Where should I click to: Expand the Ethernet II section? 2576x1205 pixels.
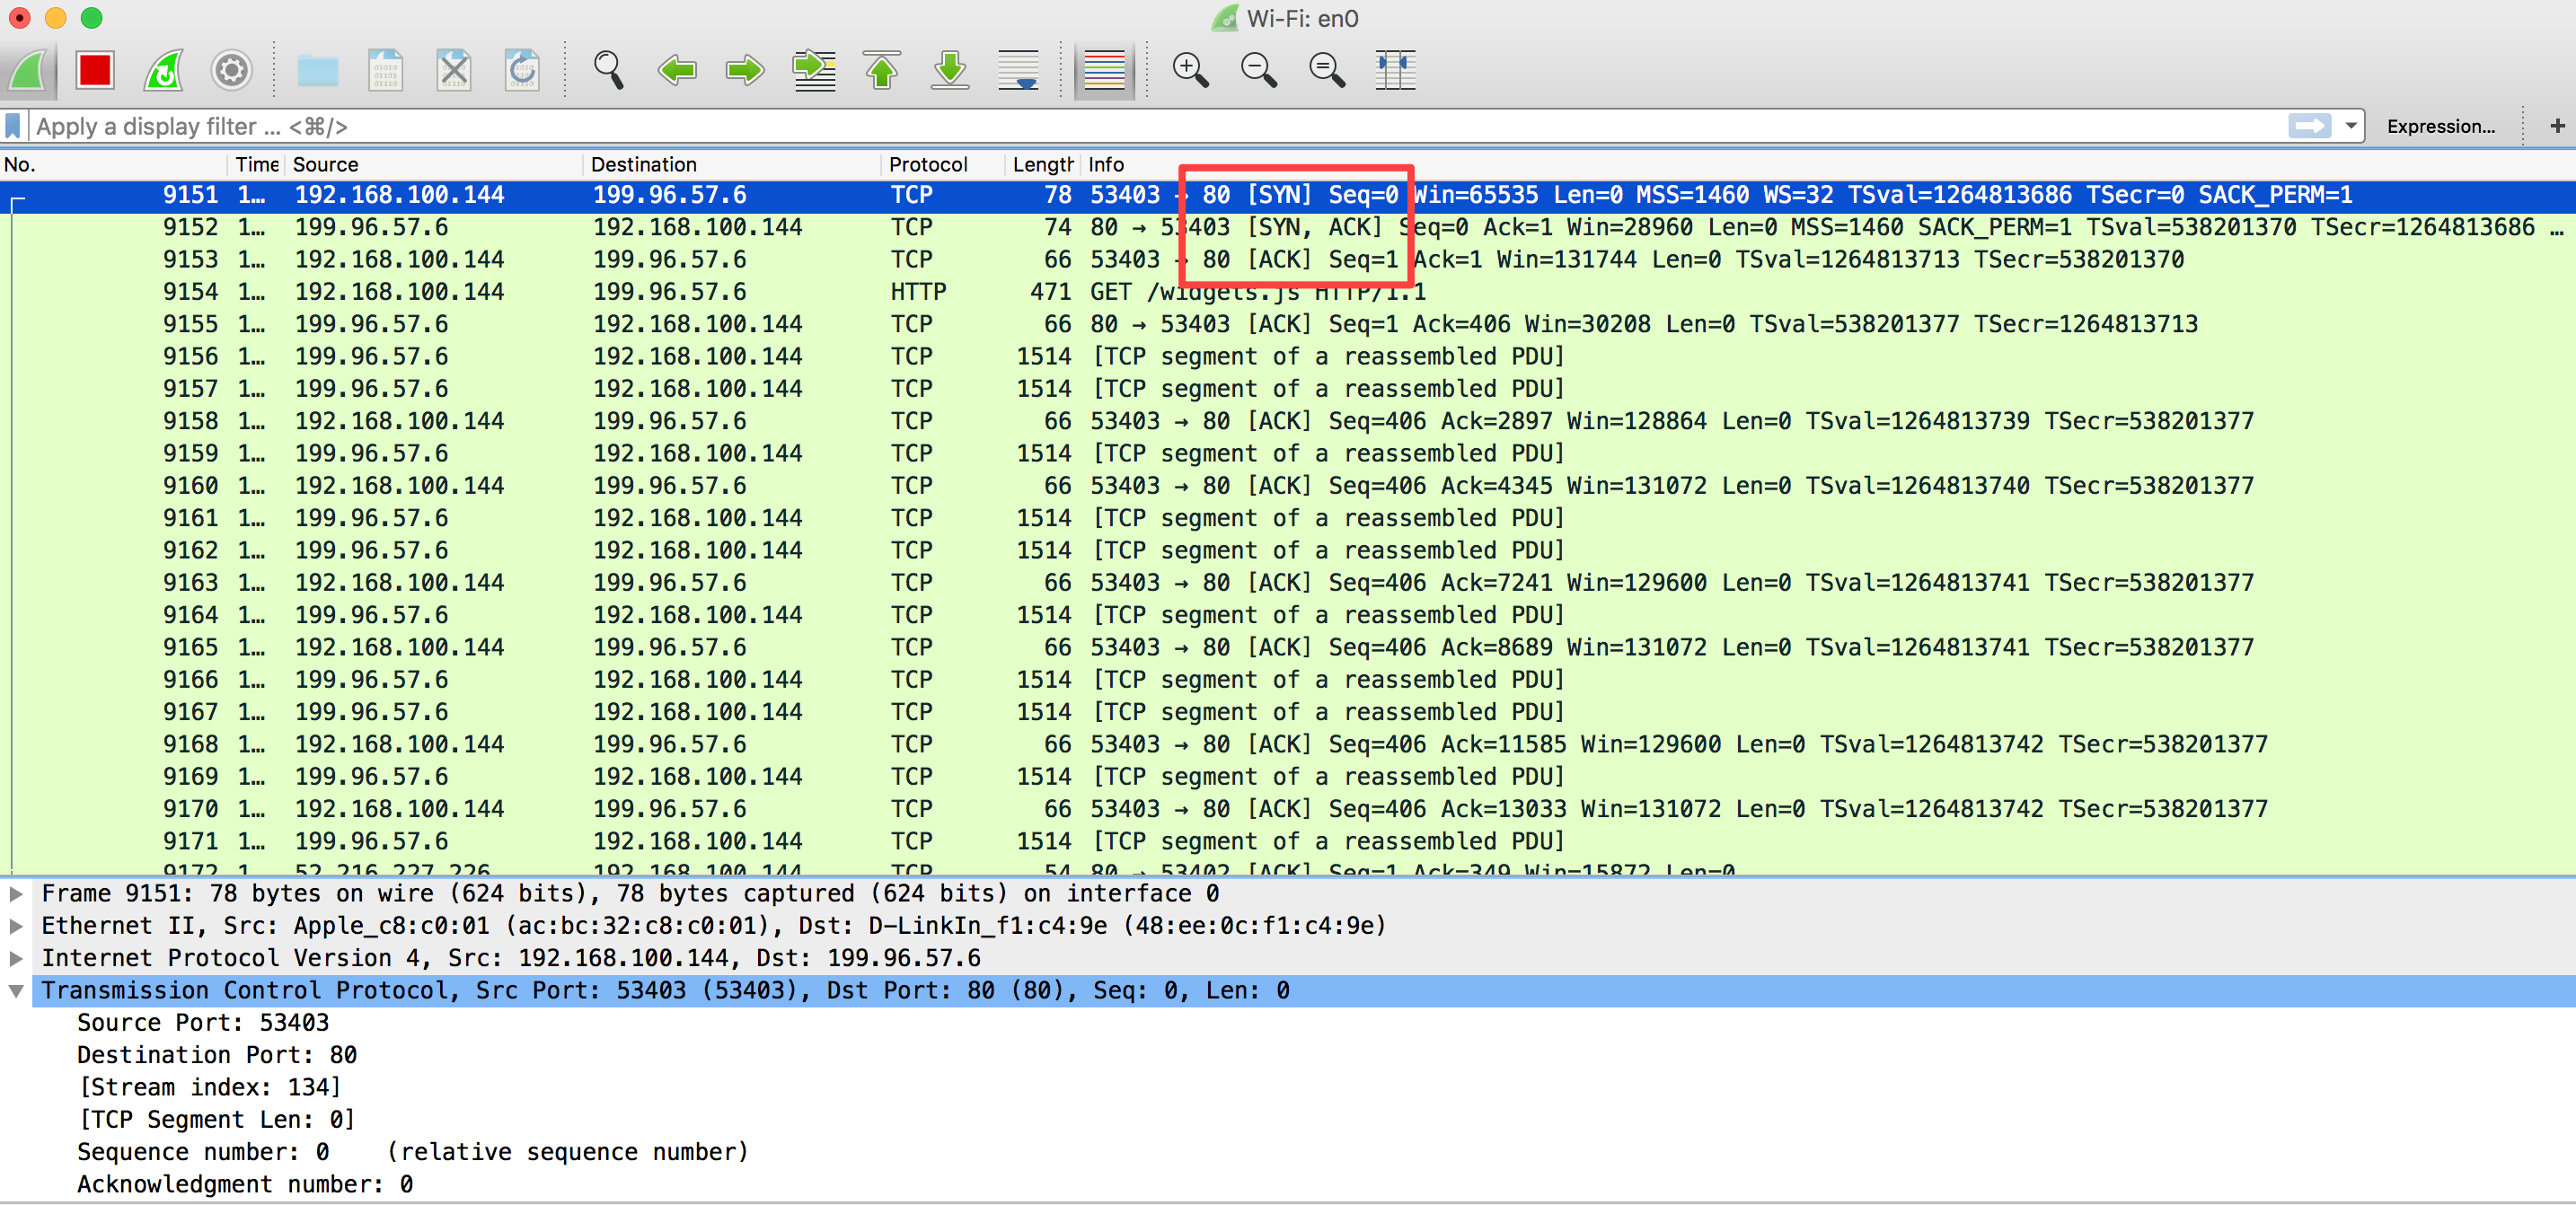[x=16, y=925]
